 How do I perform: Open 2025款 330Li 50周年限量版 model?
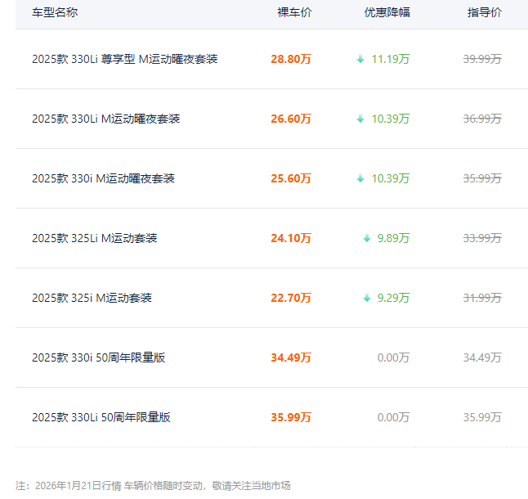pyautogui.click(x=101, y=417)
